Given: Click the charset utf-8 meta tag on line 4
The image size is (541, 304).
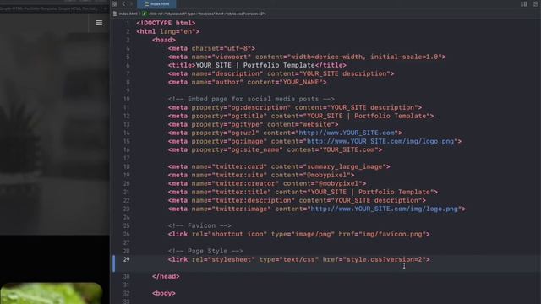Looking at the screenshot, I should (211, 48).
